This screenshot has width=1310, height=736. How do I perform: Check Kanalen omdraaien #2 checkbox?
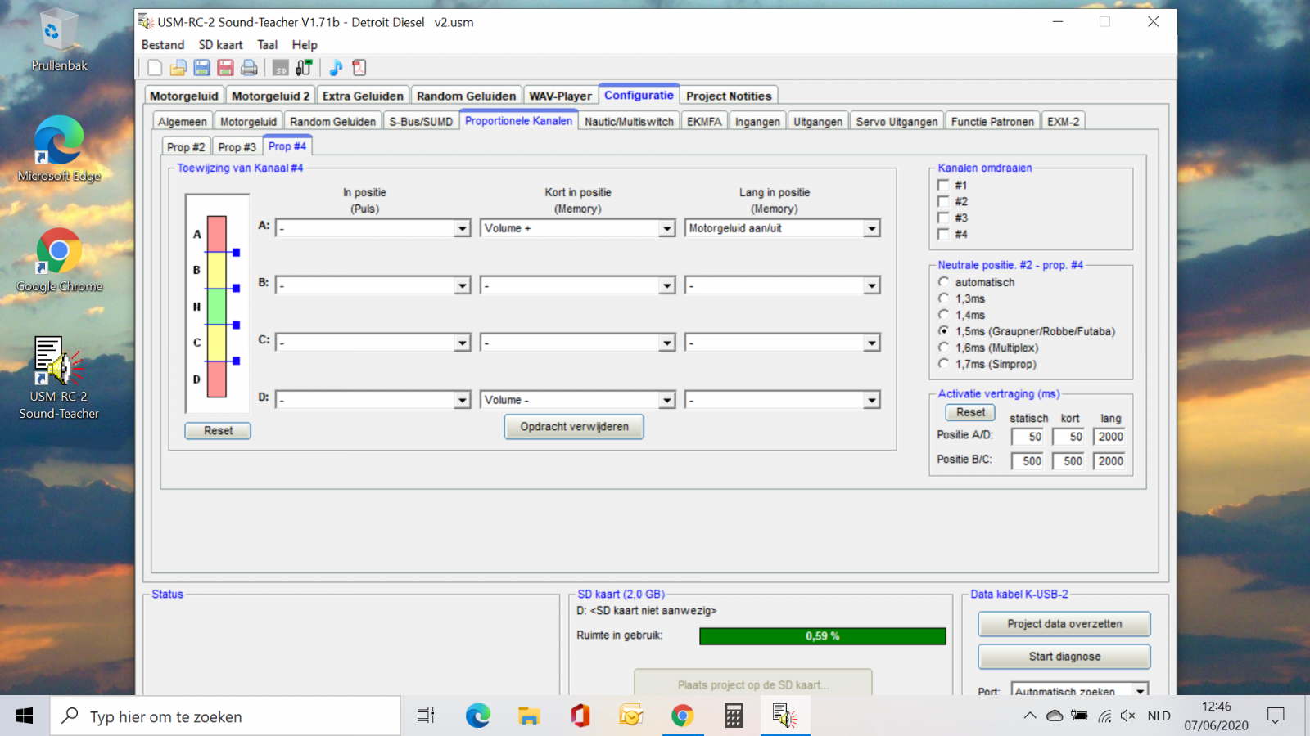click(x=943, y=202)
